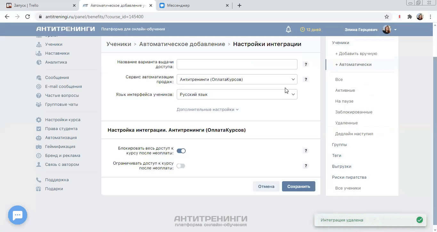Expand Дополнительные настройки section

tap(207, 109)
